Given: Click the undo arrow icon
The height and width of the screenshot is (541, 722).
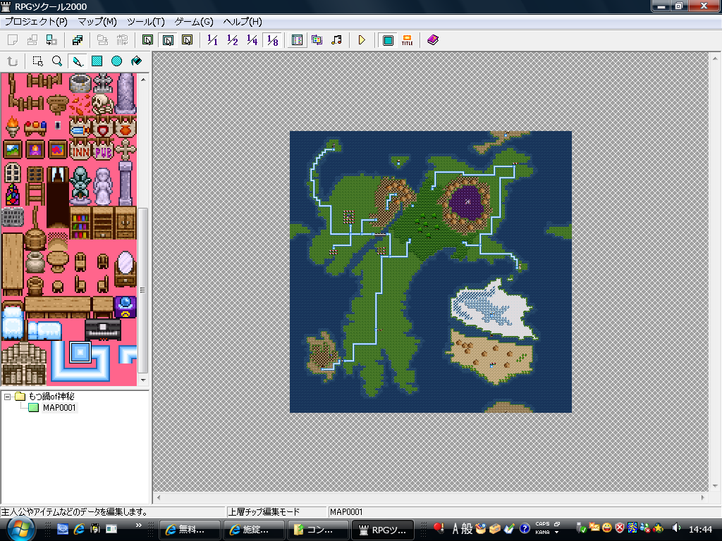Looking at the screenshot, I should coord(13,61).
